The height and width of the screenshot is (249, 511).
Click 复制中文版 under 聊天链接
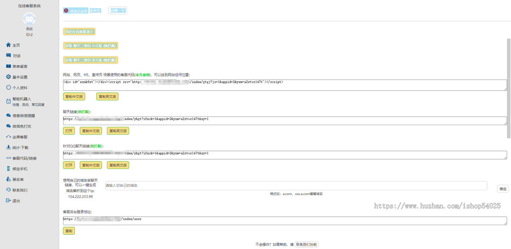[91, 131]
